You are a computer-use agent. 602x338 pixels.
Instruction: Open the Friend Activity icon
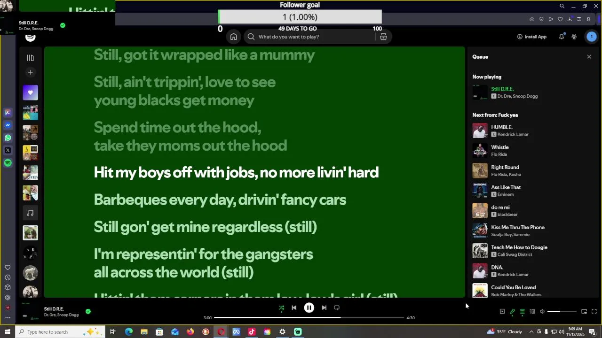coord(574,37)
